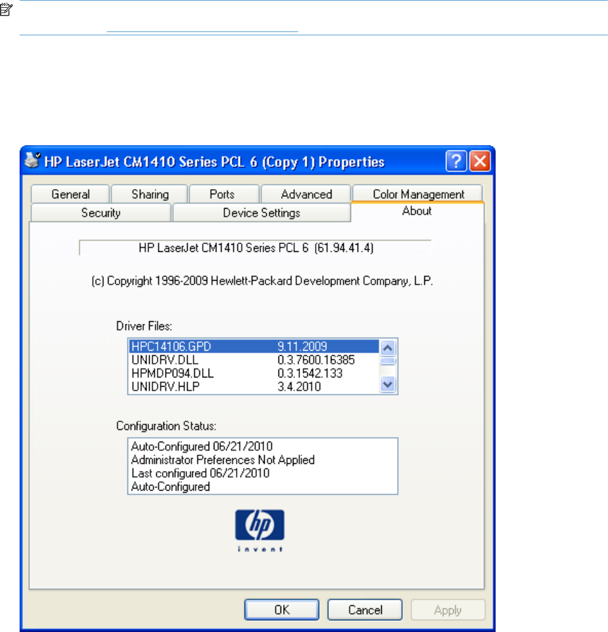Select the About tab
The height and width of the screenshot is (632, 608).
click(416, 211)
